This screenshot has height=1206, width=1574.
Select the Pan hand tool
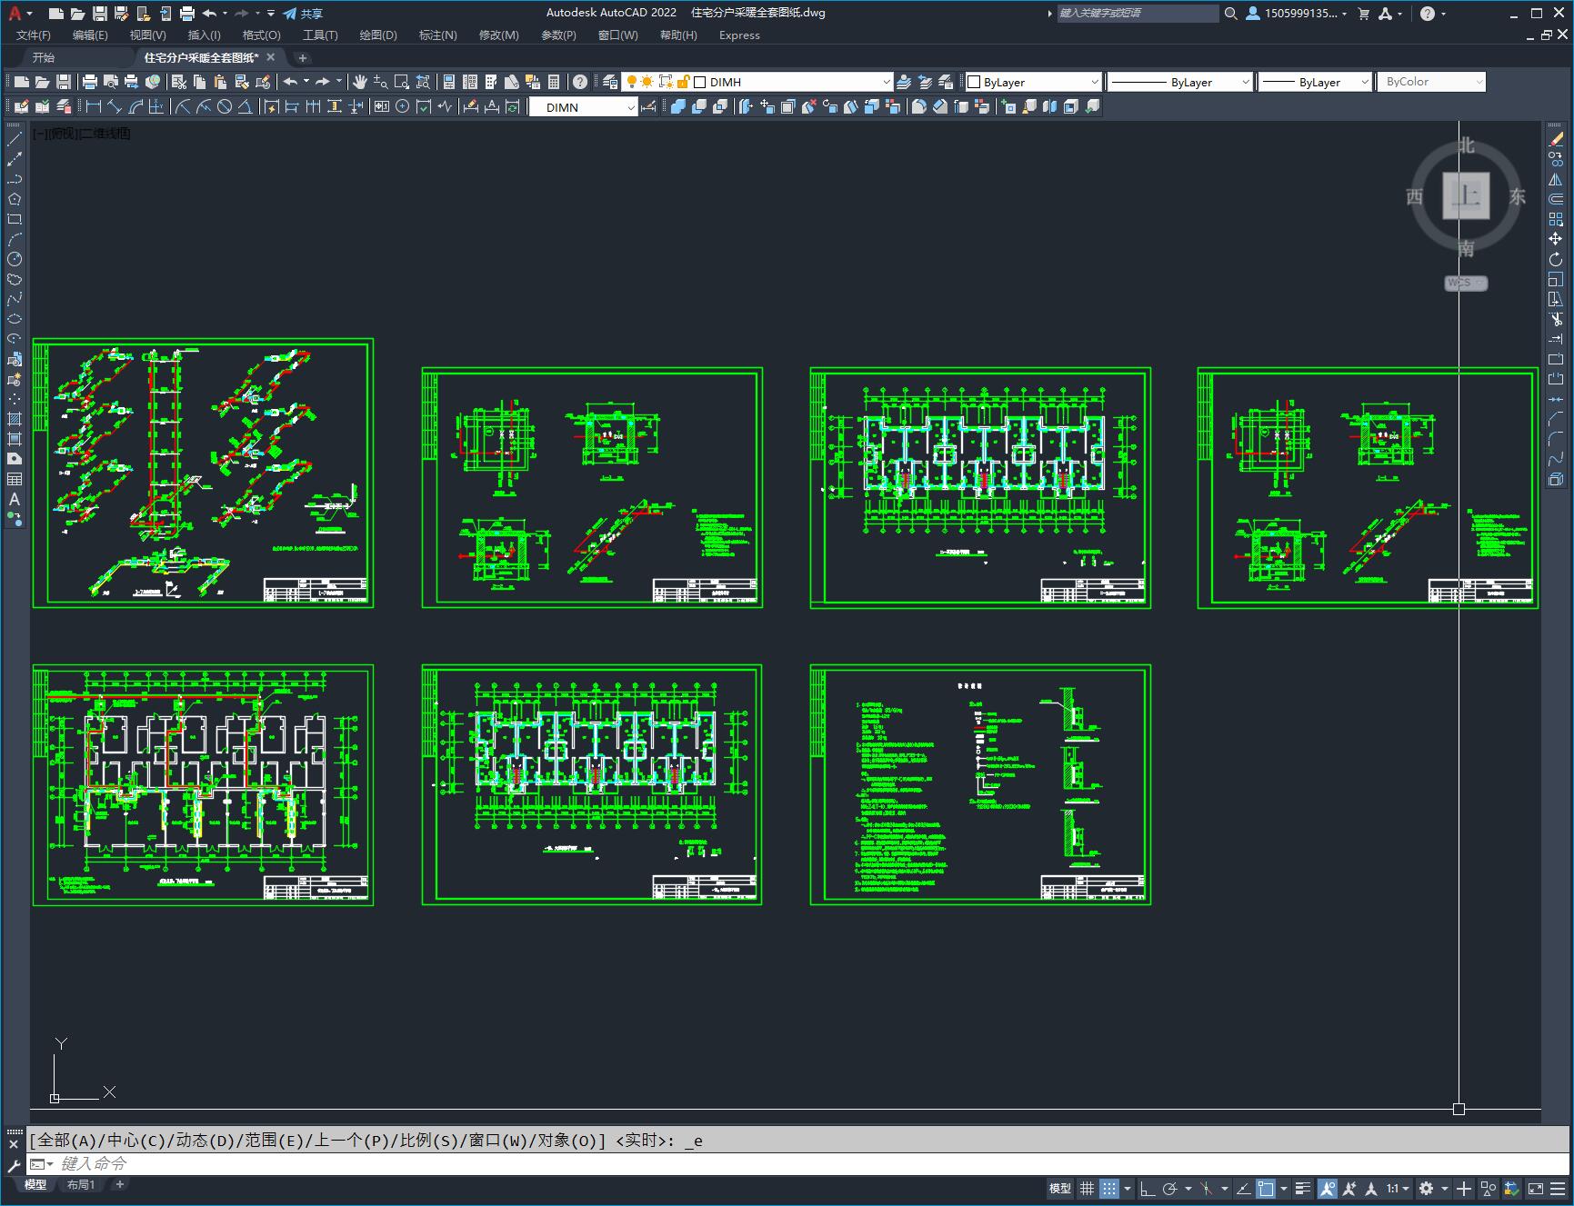tap(359, 82)
